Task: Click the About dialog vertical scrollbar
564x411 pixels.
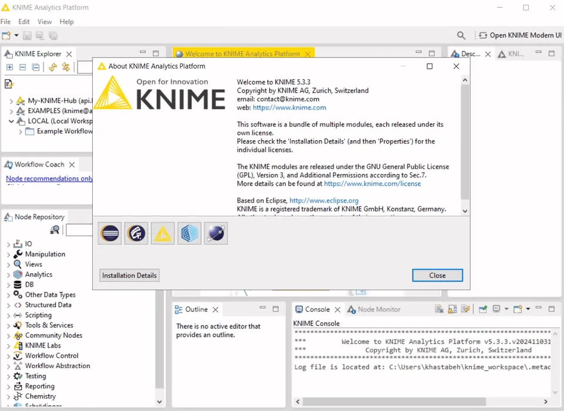Action: tap(465, 142)
